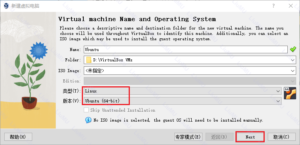
Task: Click the Name field containing Ubuntu
Action: [186, 49]
